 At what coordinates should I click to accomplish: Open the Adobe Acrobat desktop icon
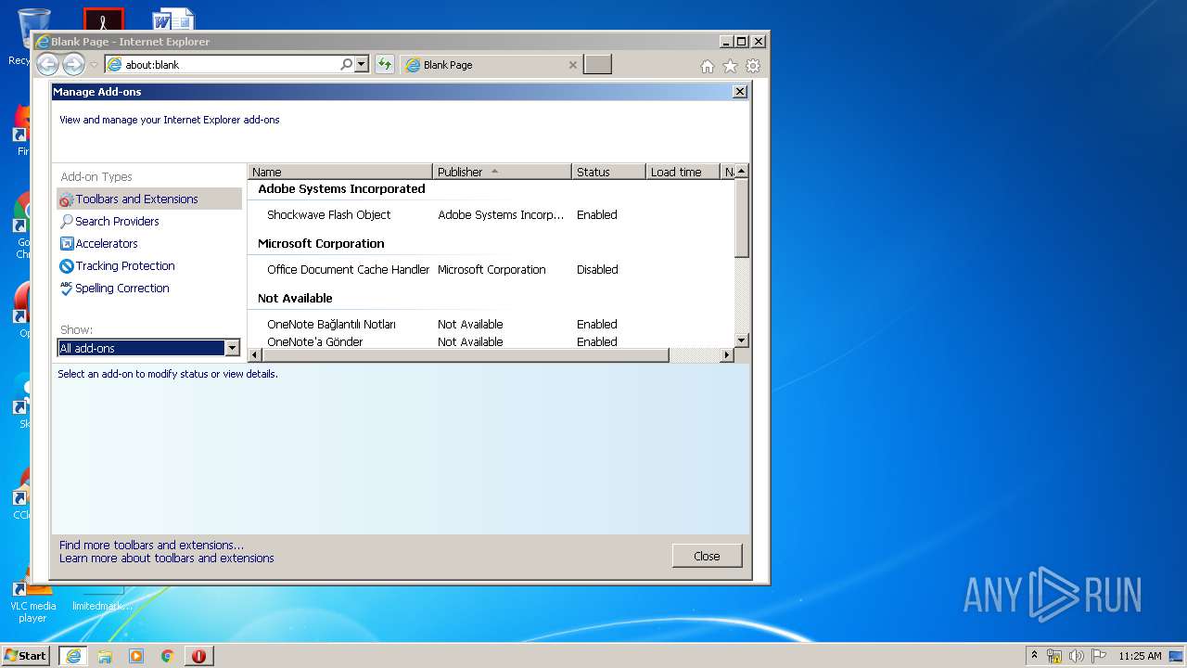103,19
